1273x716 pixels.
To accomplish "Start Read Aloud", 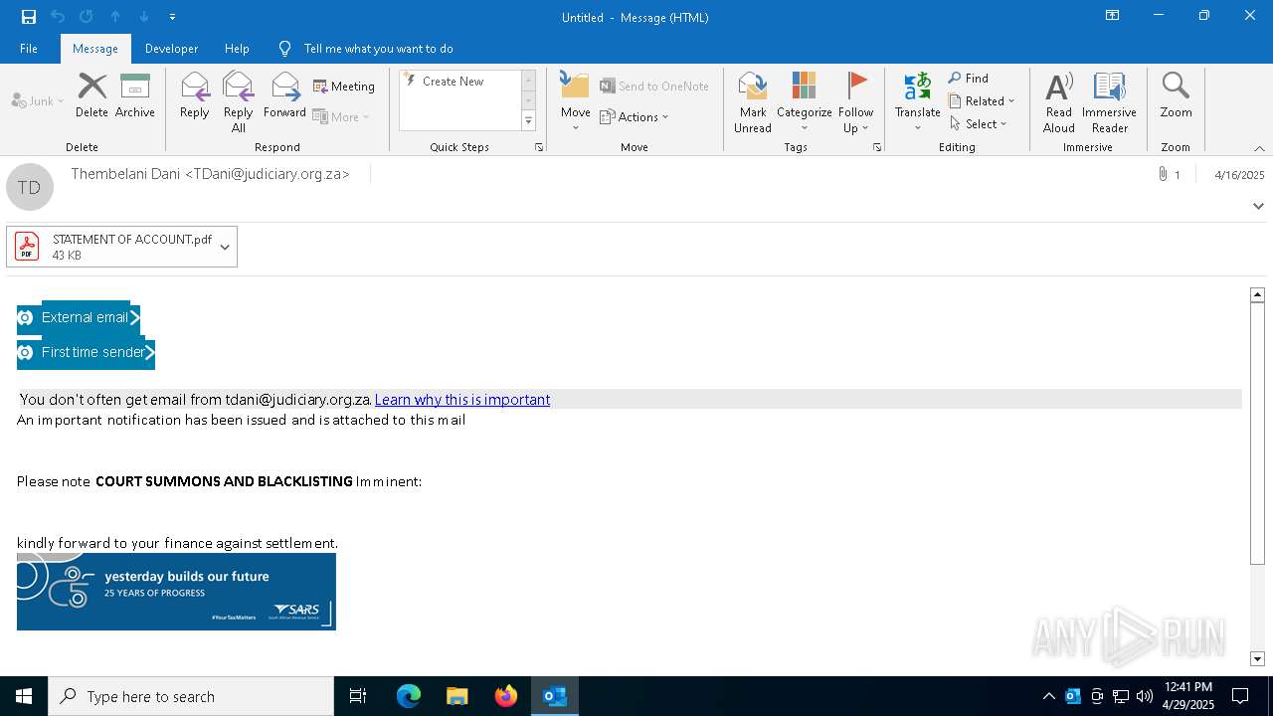I will (x=1059, y=101).
